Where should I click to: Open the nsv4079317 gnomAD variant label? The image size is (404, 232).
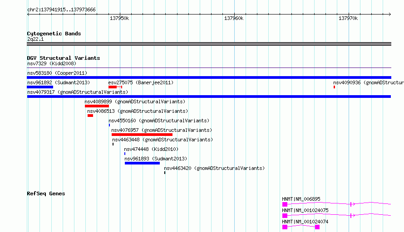tap(78, 92)
